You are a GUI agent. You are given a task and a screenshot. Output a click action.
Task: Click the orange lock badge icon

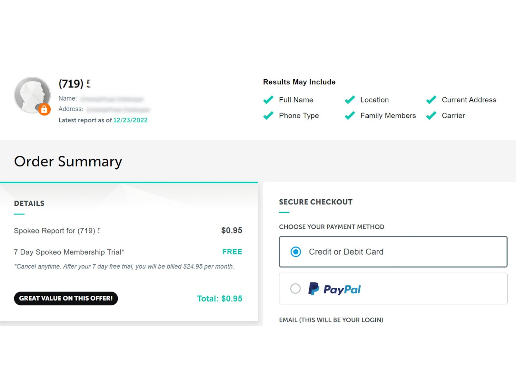click(x=44, y=110)
